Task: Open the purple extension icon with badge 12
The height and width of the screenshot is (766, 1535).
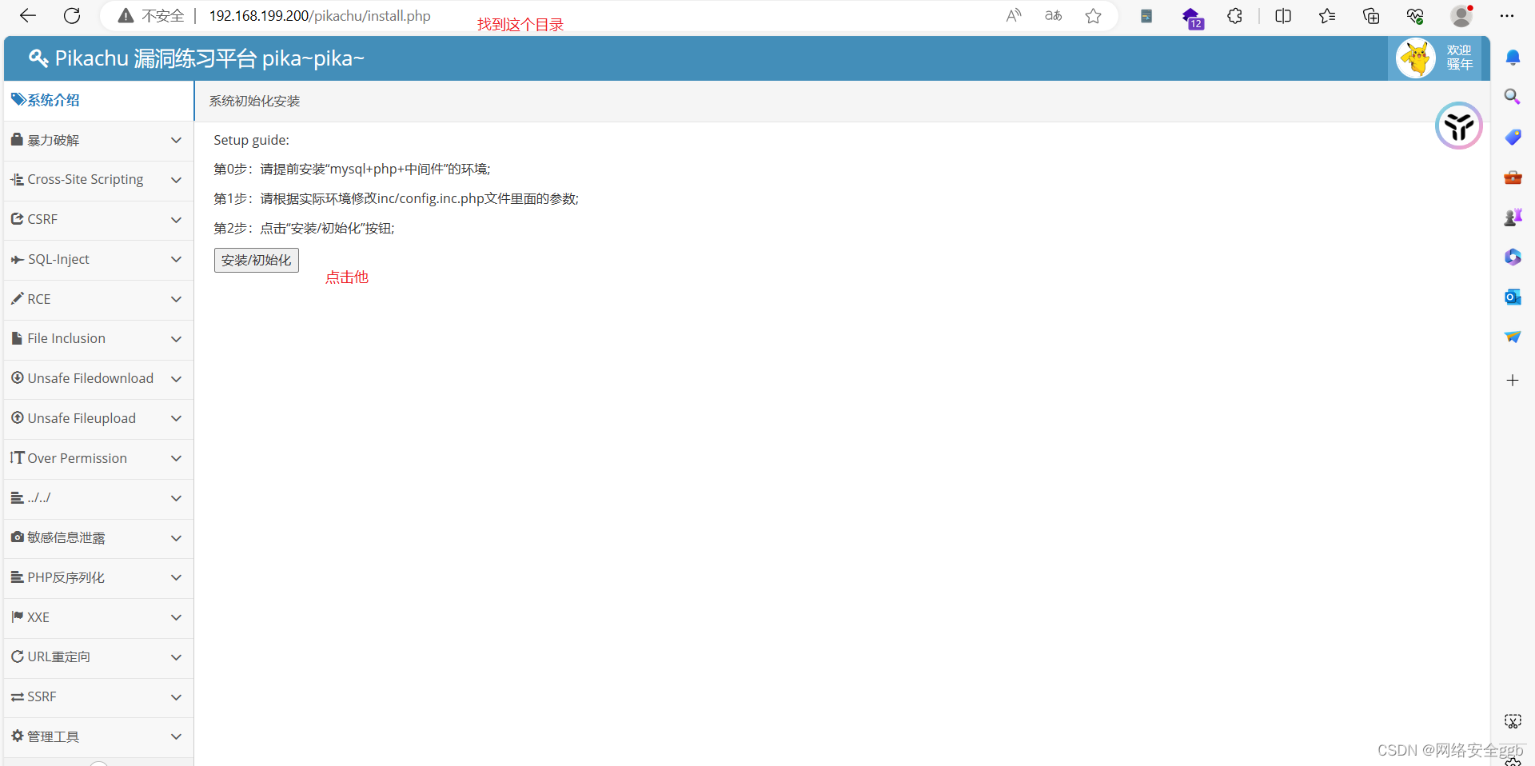Action: coord(1192,17)
